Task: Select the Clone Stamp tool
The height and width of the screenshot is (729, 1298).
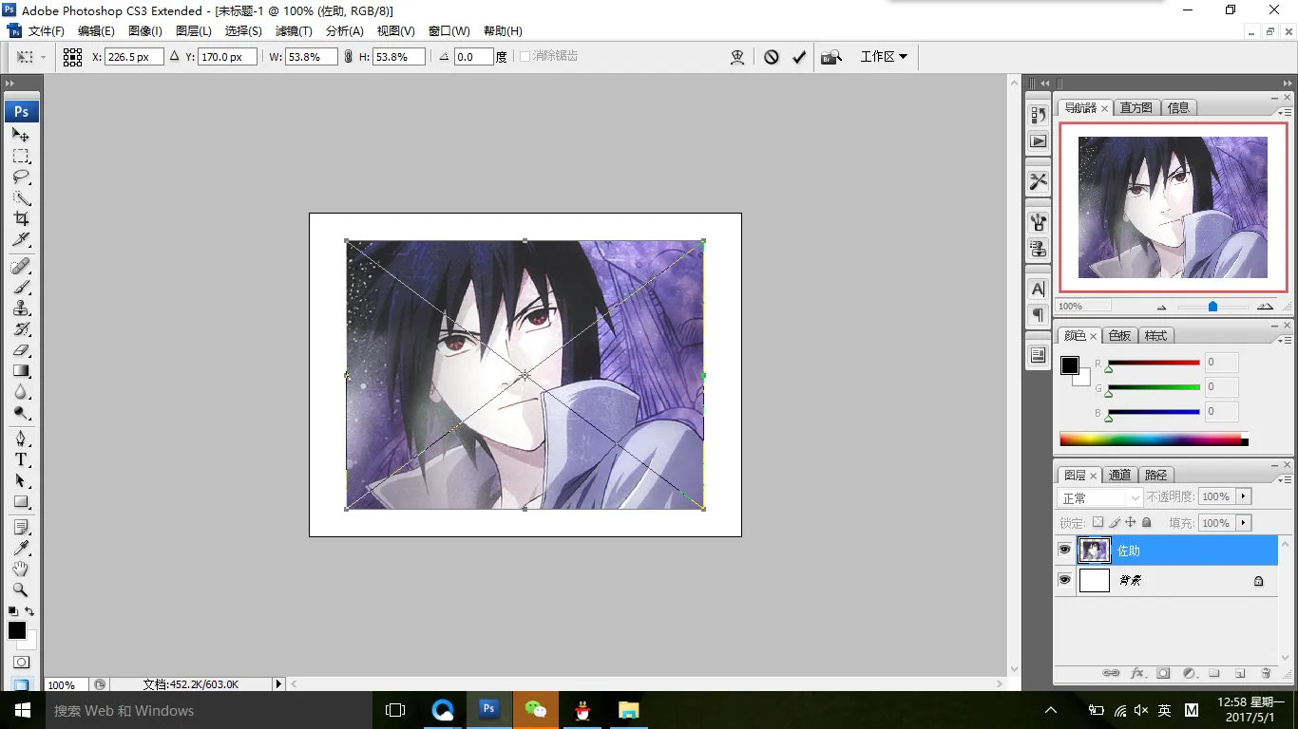Action: click(21, 308)
